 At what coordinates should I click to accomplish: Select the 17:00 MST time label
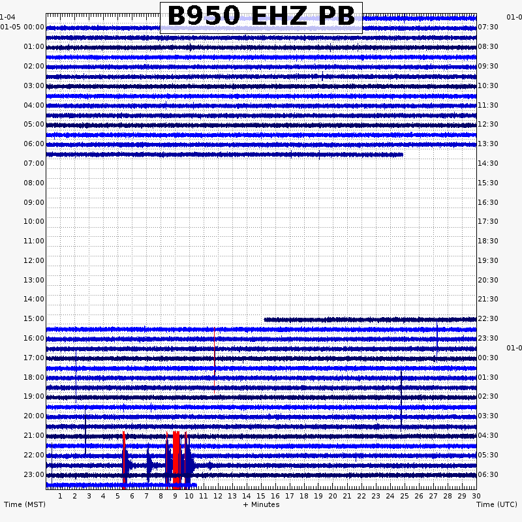(34, 358)
